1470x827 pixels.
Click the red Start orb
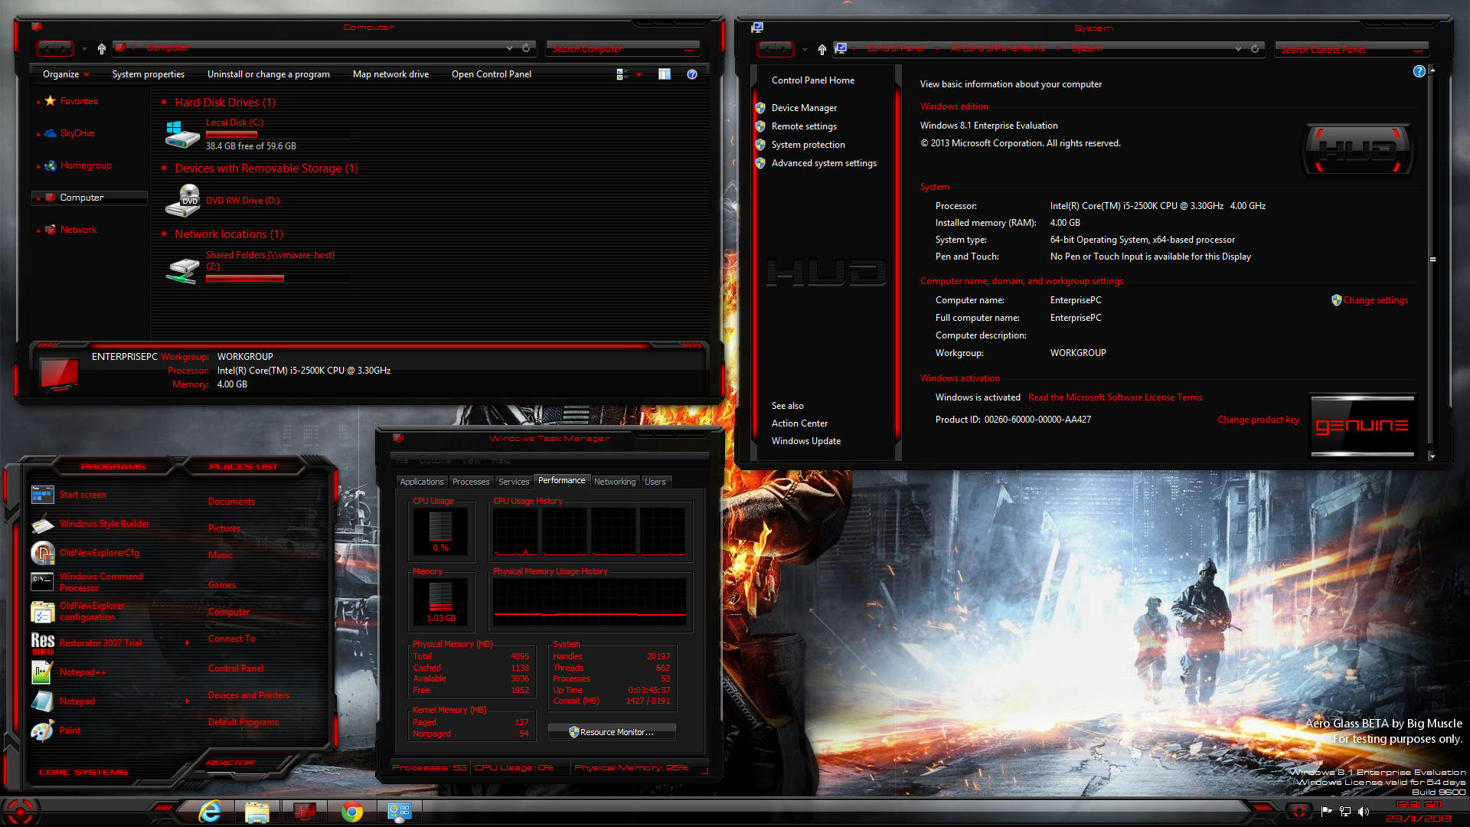(19, 812)
